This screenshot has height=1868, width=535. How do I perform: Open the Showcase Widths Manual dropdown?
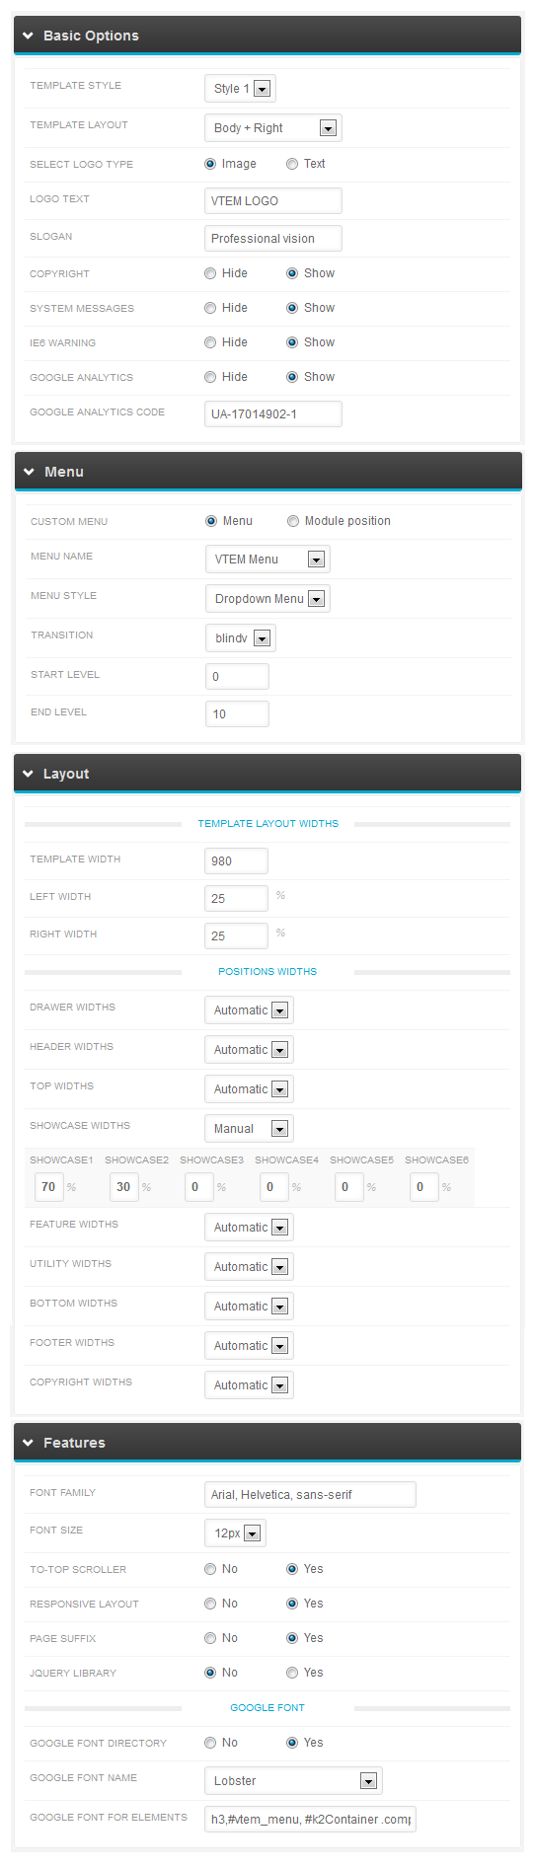[x=249, y=1129]
